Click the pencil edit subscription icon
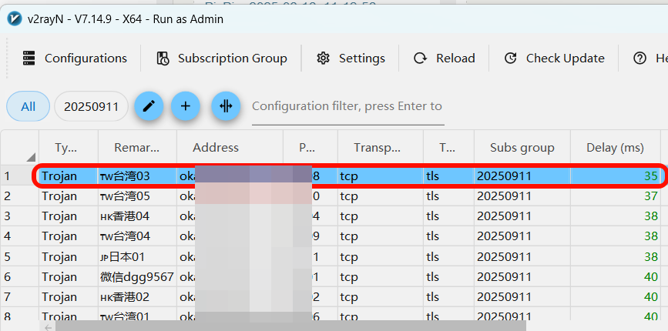The height and width of the screenshot is (331, 668). 149,106
